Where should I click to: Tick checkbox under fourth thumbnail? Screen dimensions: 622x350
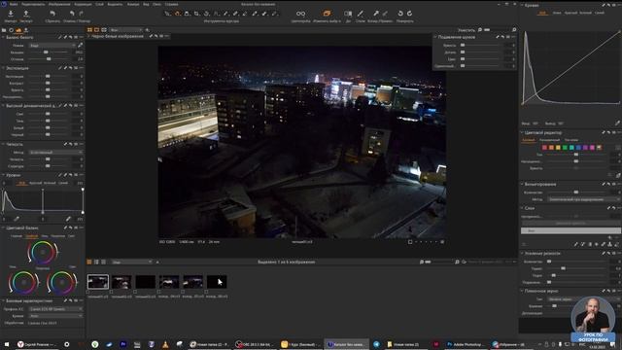coord(159,292)
